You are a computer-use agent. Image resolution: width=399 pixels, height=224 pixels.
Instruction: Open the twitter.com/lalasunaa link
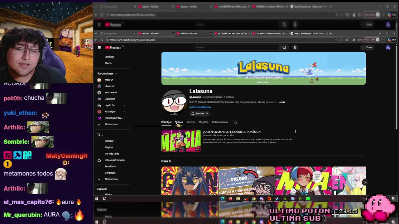pos(200,107)
